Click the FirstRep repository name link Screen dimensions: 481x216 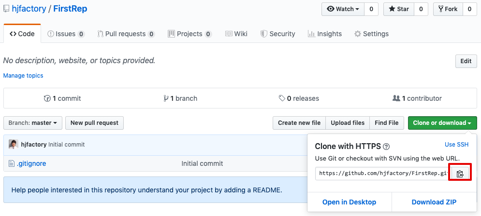[70, 9]
